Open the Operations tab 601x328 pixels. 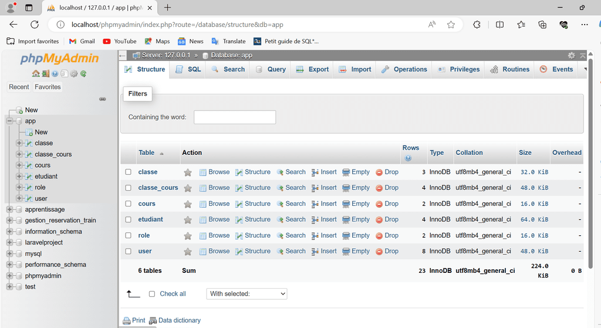coord(404,69)
